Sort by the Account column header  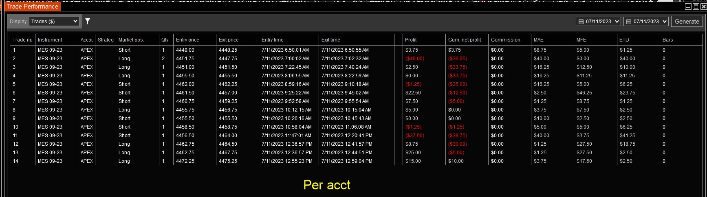87,40
